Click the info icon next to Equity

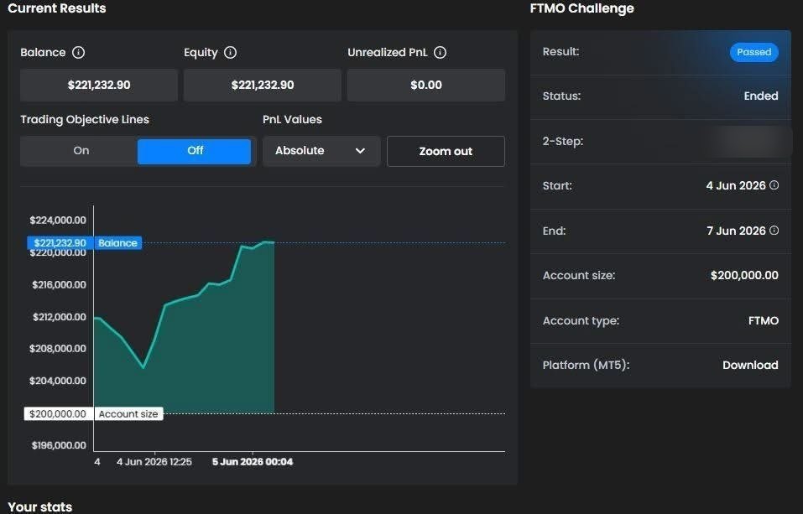(231, 52)
